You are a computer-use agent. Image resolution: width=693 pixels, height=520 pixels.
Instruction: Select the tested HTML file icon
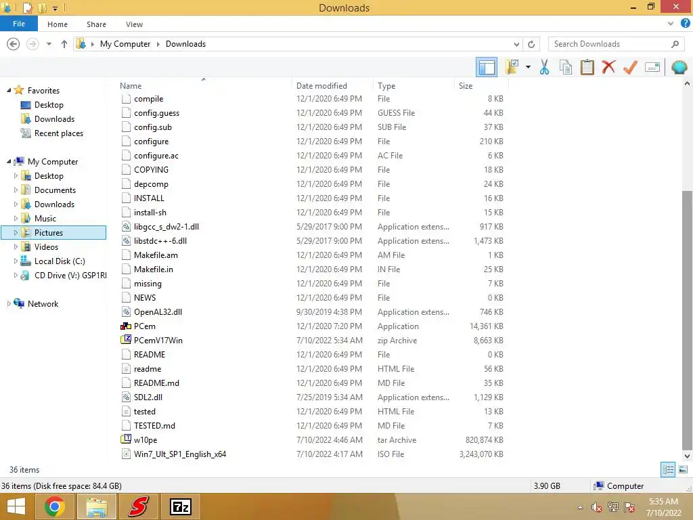[x=126, y=411]
